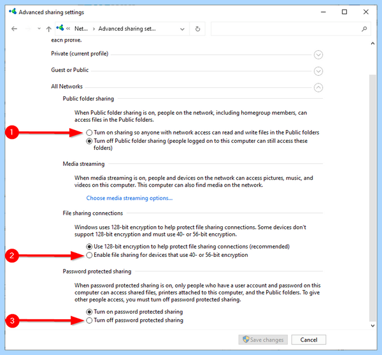Focus the search input field
382x355 pixels.
291,29
